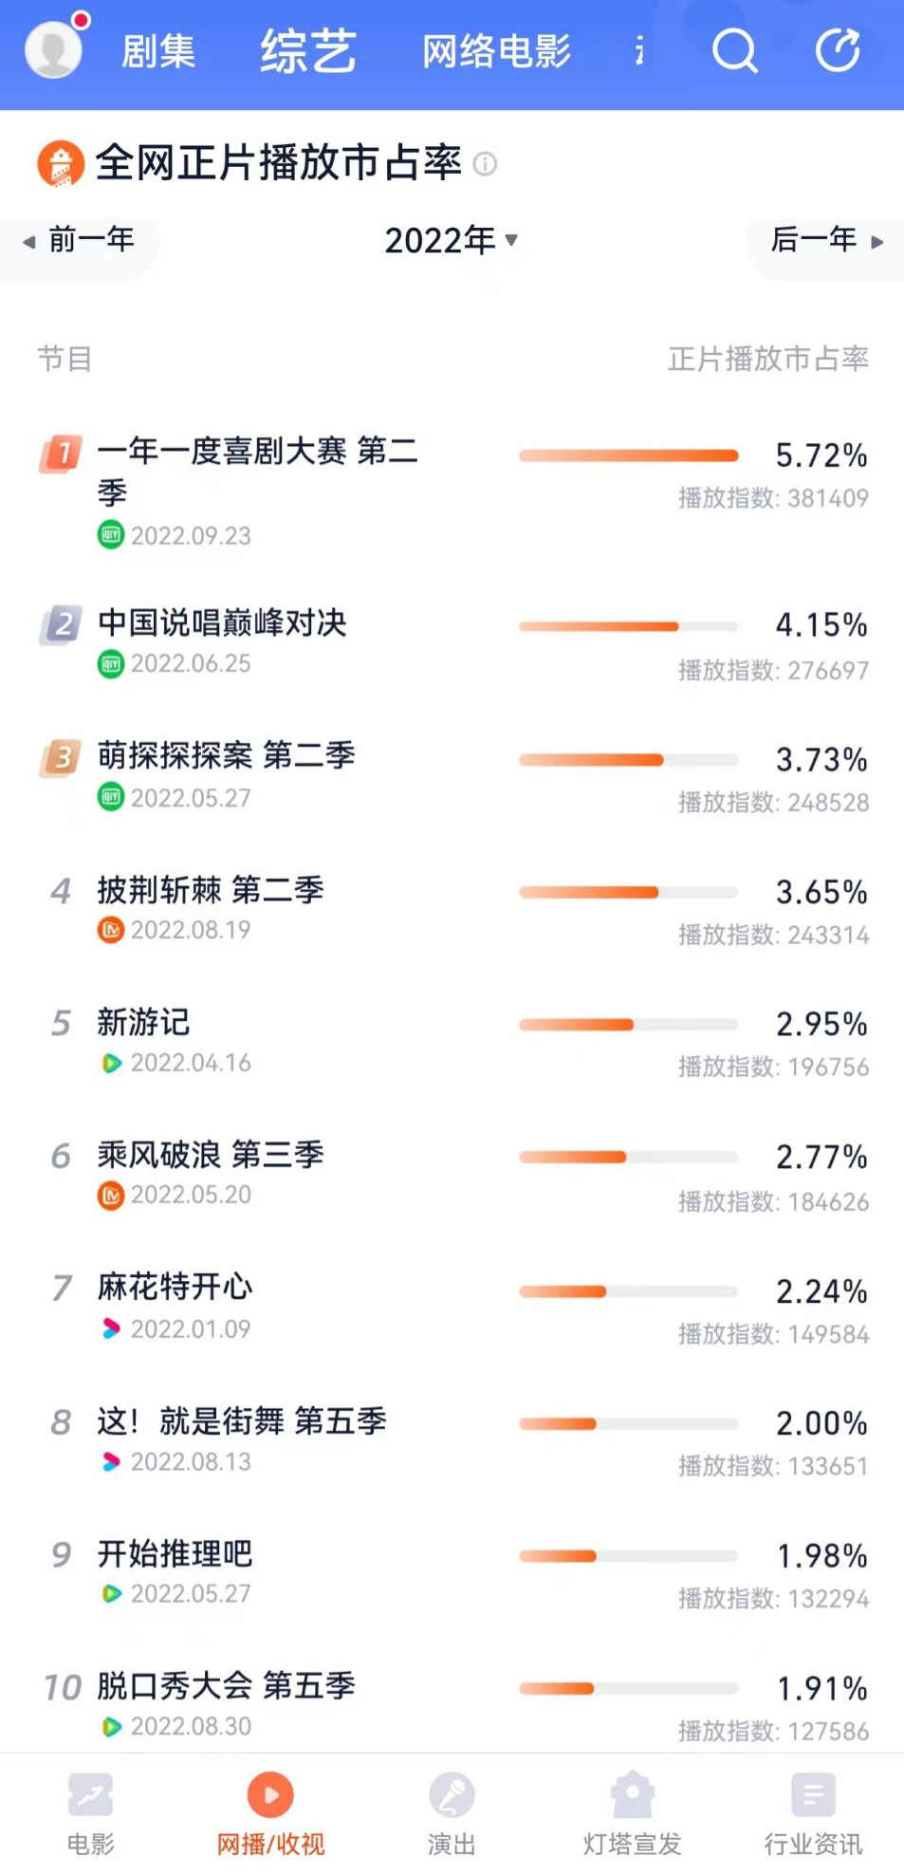Go to previous year with 前一年
This screenshot has height=1874, width=904.
(80, 240)
